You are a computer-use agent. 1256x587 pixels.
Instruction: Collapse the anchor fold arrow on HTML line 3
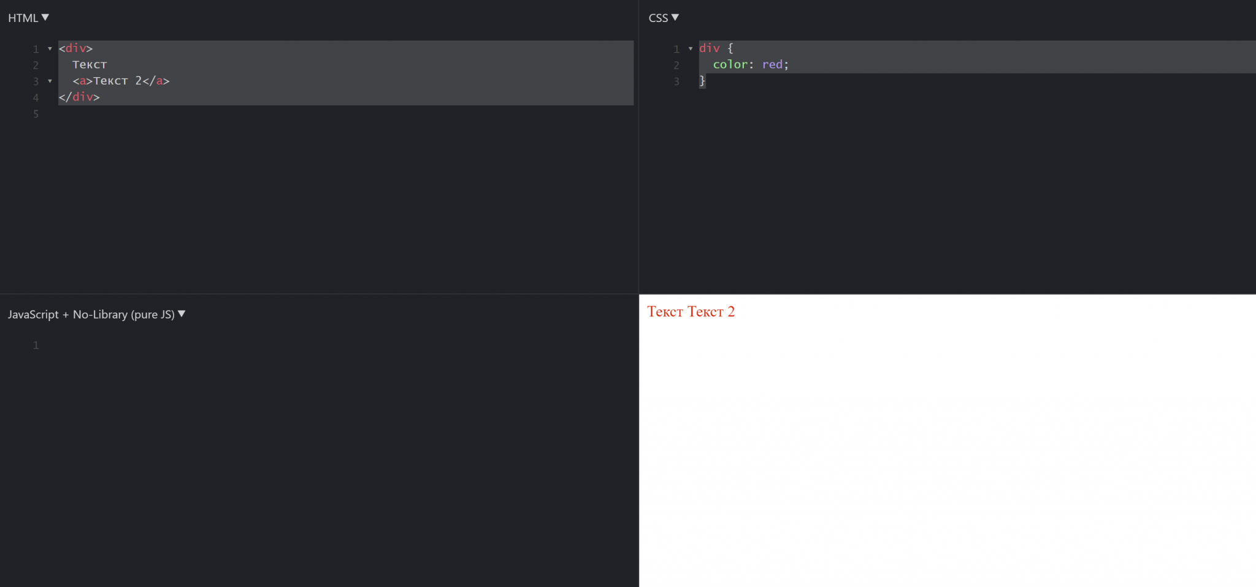50,81
